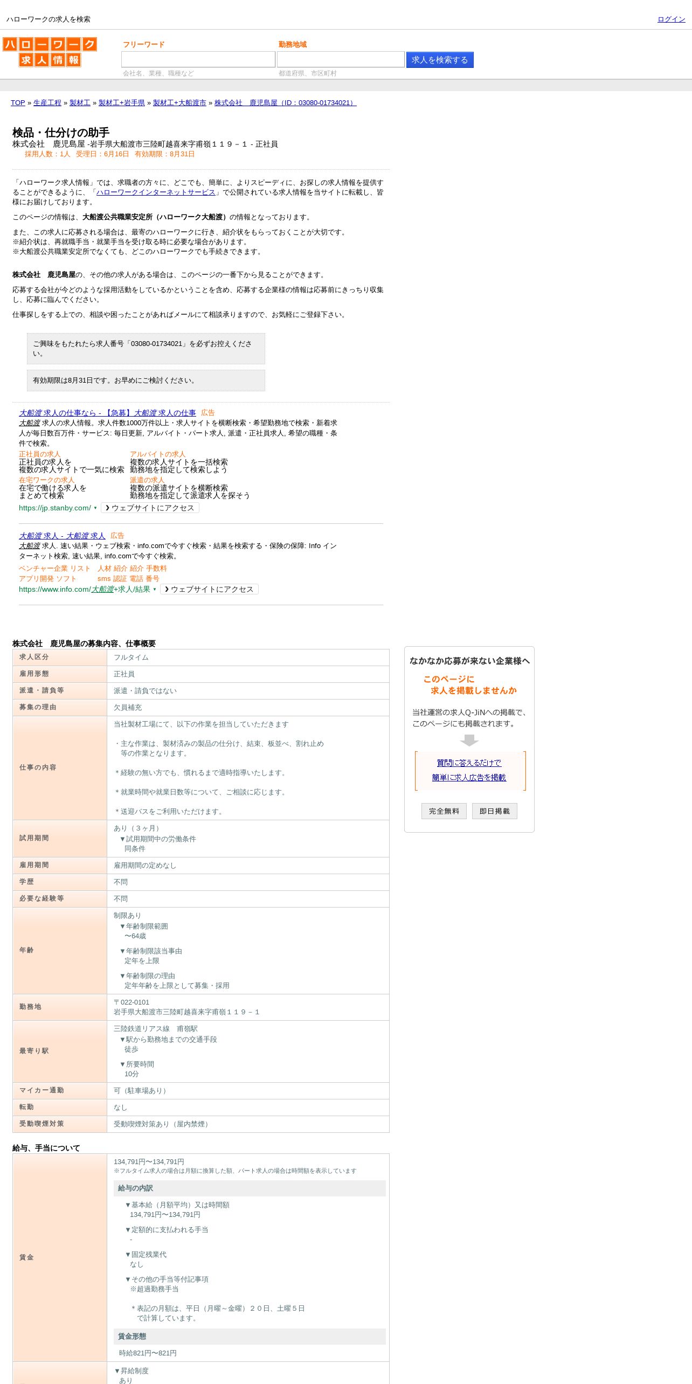Click the 即日掲載 button
This screenshot has width=692, height=1384.
495,811
